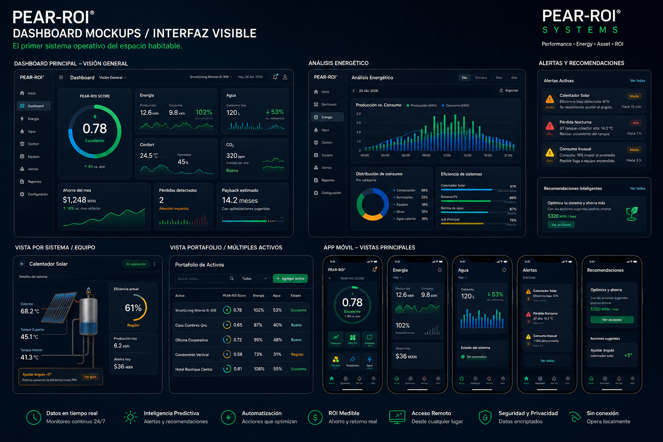This screenshot has height=442, width=663.
Task: Open Configuración in the main dashboard sidebar
Action: tap(34, 194)
